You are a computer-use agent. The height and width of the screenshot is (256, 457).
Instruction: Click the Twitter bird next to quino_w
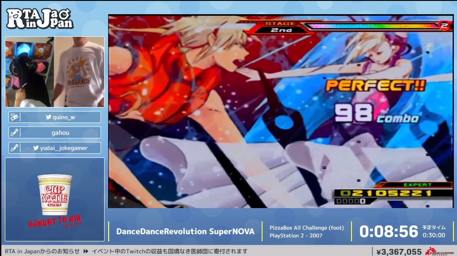click(x=49, y=117)
